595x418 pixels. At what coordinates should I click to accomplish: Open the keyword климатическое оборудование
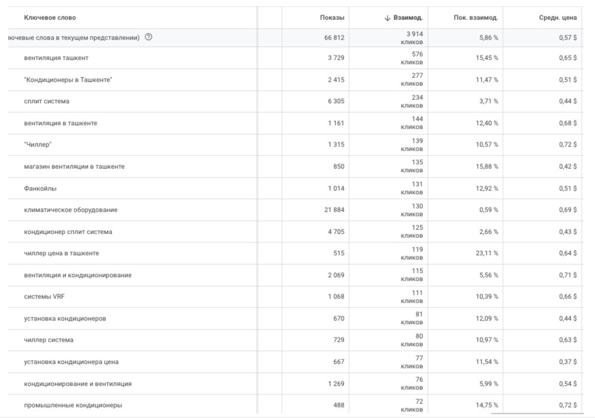[71, 210]
